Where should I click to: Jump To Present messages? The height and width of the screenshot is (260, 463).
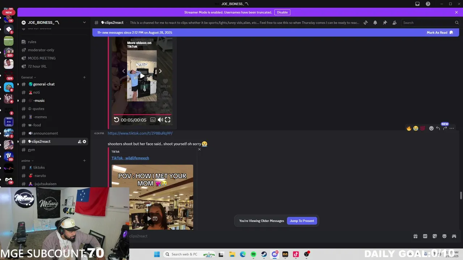pos(302,221)
